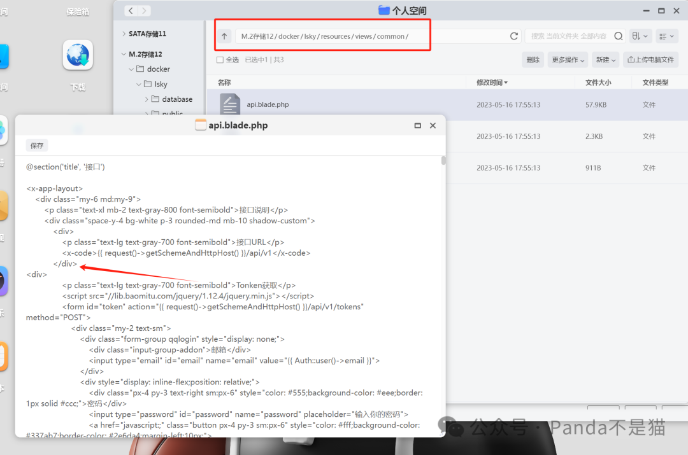The width and height of the screenshot is (688, 455).
Task: Select the database folder in tree
Action: (177, 99)
